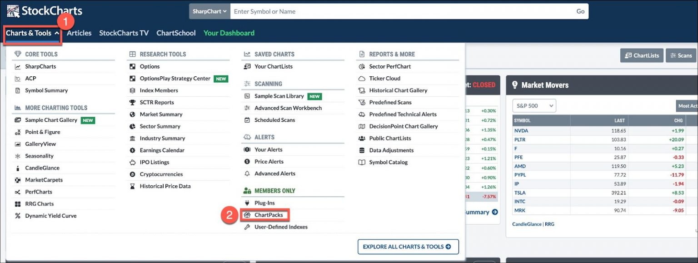
Task: Click the User-Defined Indexes wrench icon
Action: pyautogui.click(x=247, y=227)
